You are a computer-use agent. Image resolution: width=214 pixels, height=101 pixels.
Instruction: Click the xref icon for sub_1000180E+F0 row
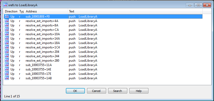click(x=7, y=17)
